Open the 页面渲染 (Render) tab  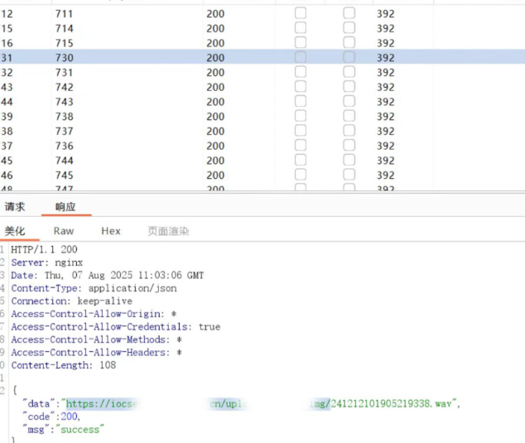168,231
